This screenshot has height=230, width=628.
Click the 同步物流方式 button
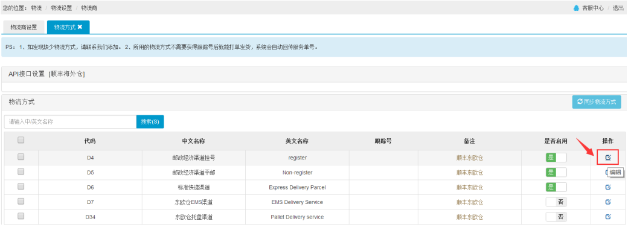(597, 102)
